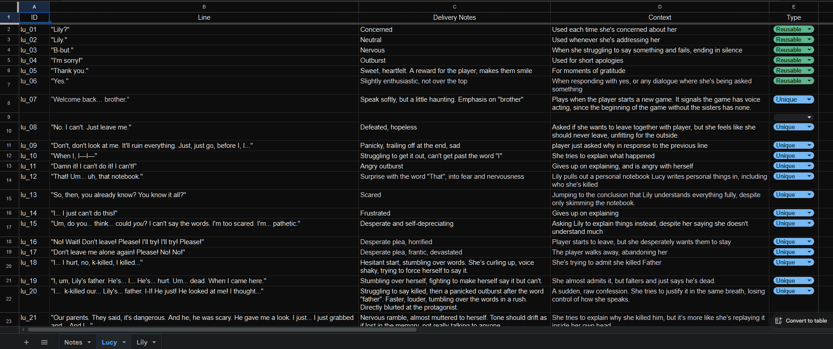Switch to the Lily sheet tab
Screen dimensions: 833x349
pyautogui.click(x=142, y=342)
